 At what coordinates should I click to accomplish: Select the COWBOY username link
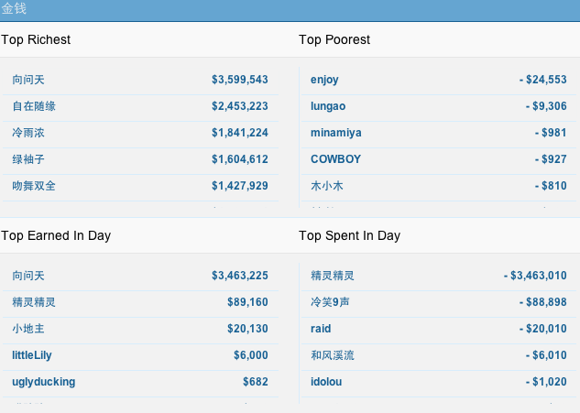click(335, 159)
